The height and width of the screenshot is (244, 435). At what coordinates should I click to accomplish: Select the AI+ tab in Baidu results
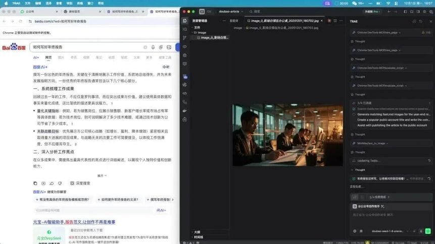pos(36,57)
